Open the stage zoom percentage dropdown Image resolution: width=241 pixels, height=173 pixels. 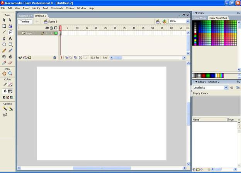[x=188, y=22]
